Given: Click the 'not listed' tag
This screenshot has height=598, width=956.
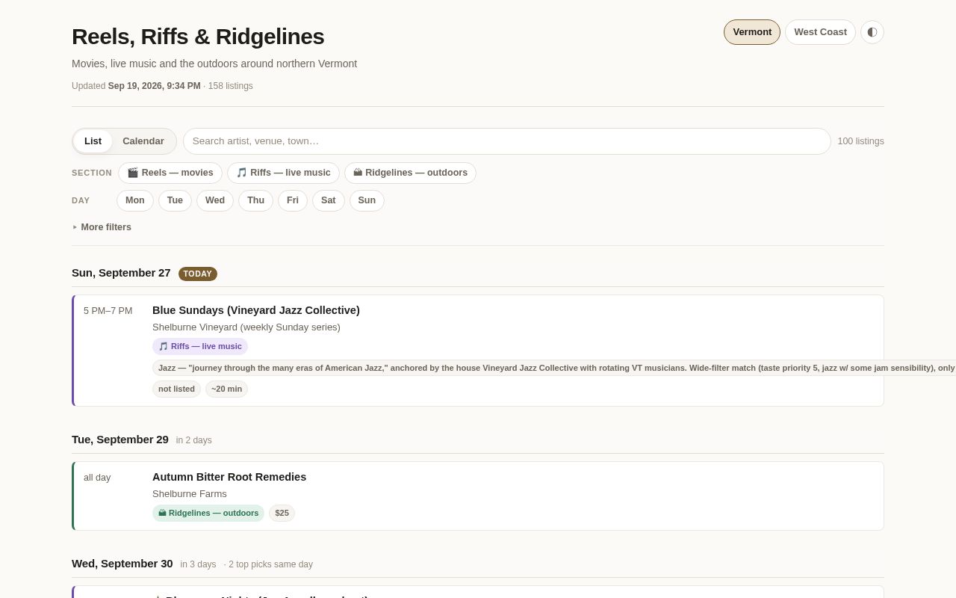Looking at the screenshot, I should click(176, 389).
